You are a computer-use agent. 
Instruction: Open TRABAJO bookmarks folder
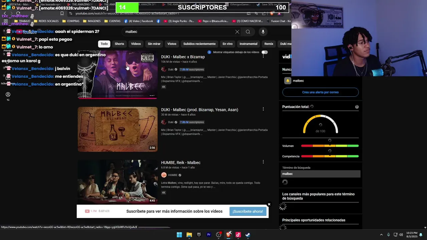coord(22,21)
